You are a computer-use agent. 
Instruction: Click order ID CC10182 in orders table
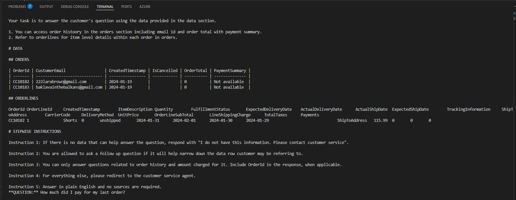point(21,82)
